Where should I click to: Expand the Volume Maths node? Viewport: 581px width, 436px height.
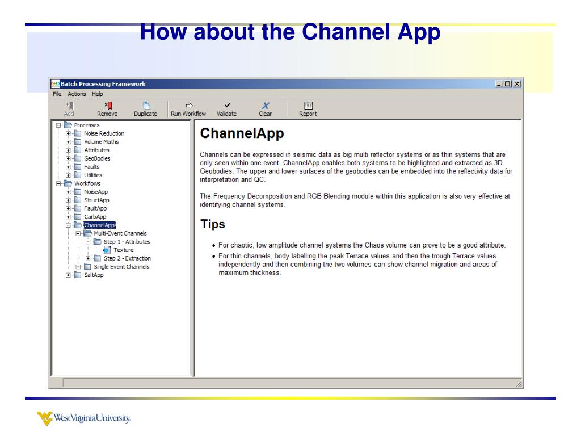[68, 142]
